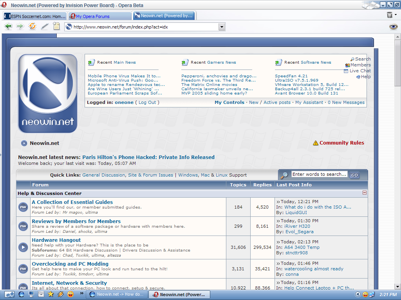401x300 pixels.
Task: Click the forum search box
Action: pyautogui.click(x=319, y=174)
